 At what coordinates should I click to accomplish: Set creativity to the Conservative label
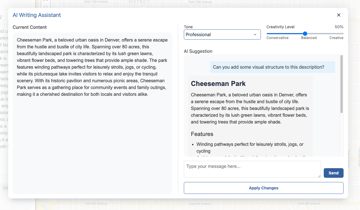[278, 38]
